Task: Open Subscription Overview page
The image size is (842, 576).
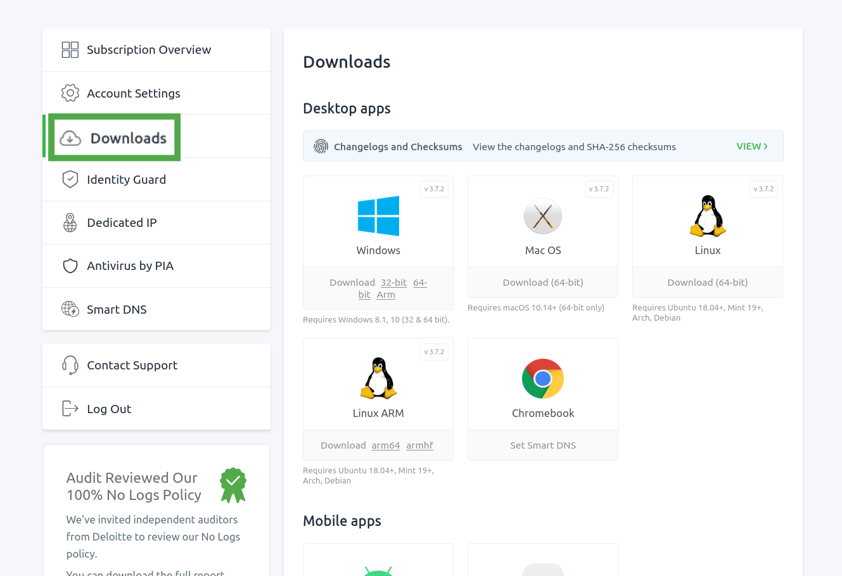Action: tap(156, 49)
